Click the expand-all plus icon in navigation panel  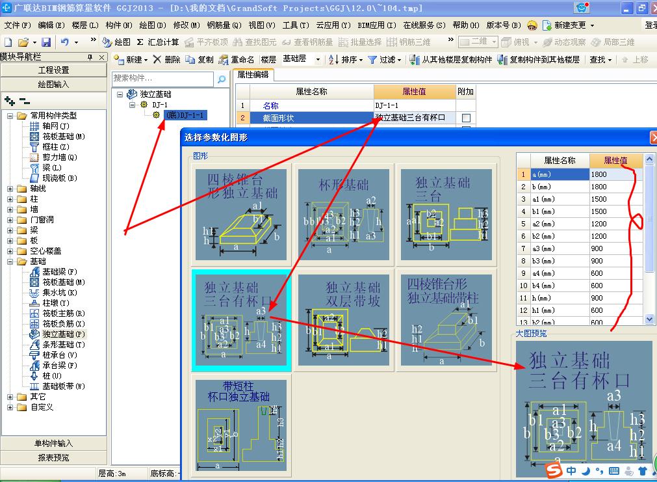click(x=10, y=101)
